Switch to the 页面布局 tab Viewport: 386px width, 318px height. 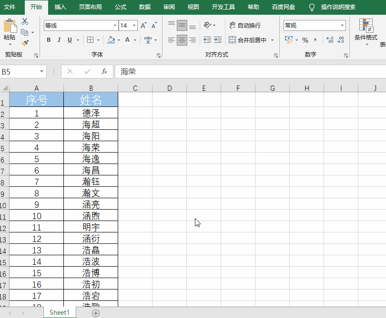(x=91, y=7)
